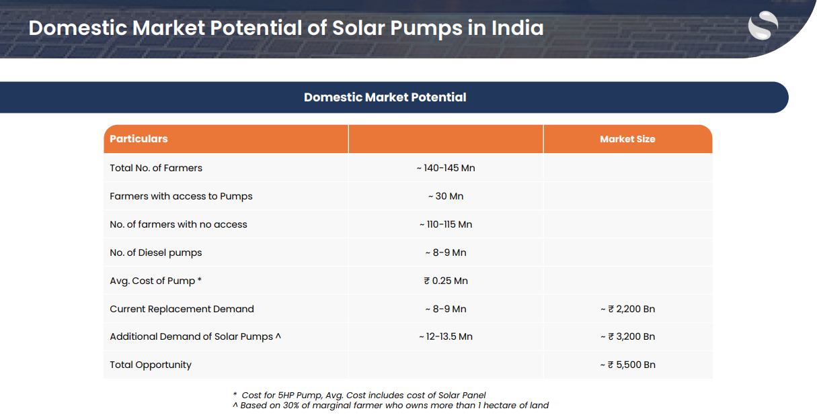Click the company logo icon in the header
817x417 pixels.
763,26
